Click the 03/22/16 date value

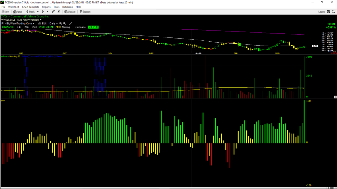(x=8, y=27)
